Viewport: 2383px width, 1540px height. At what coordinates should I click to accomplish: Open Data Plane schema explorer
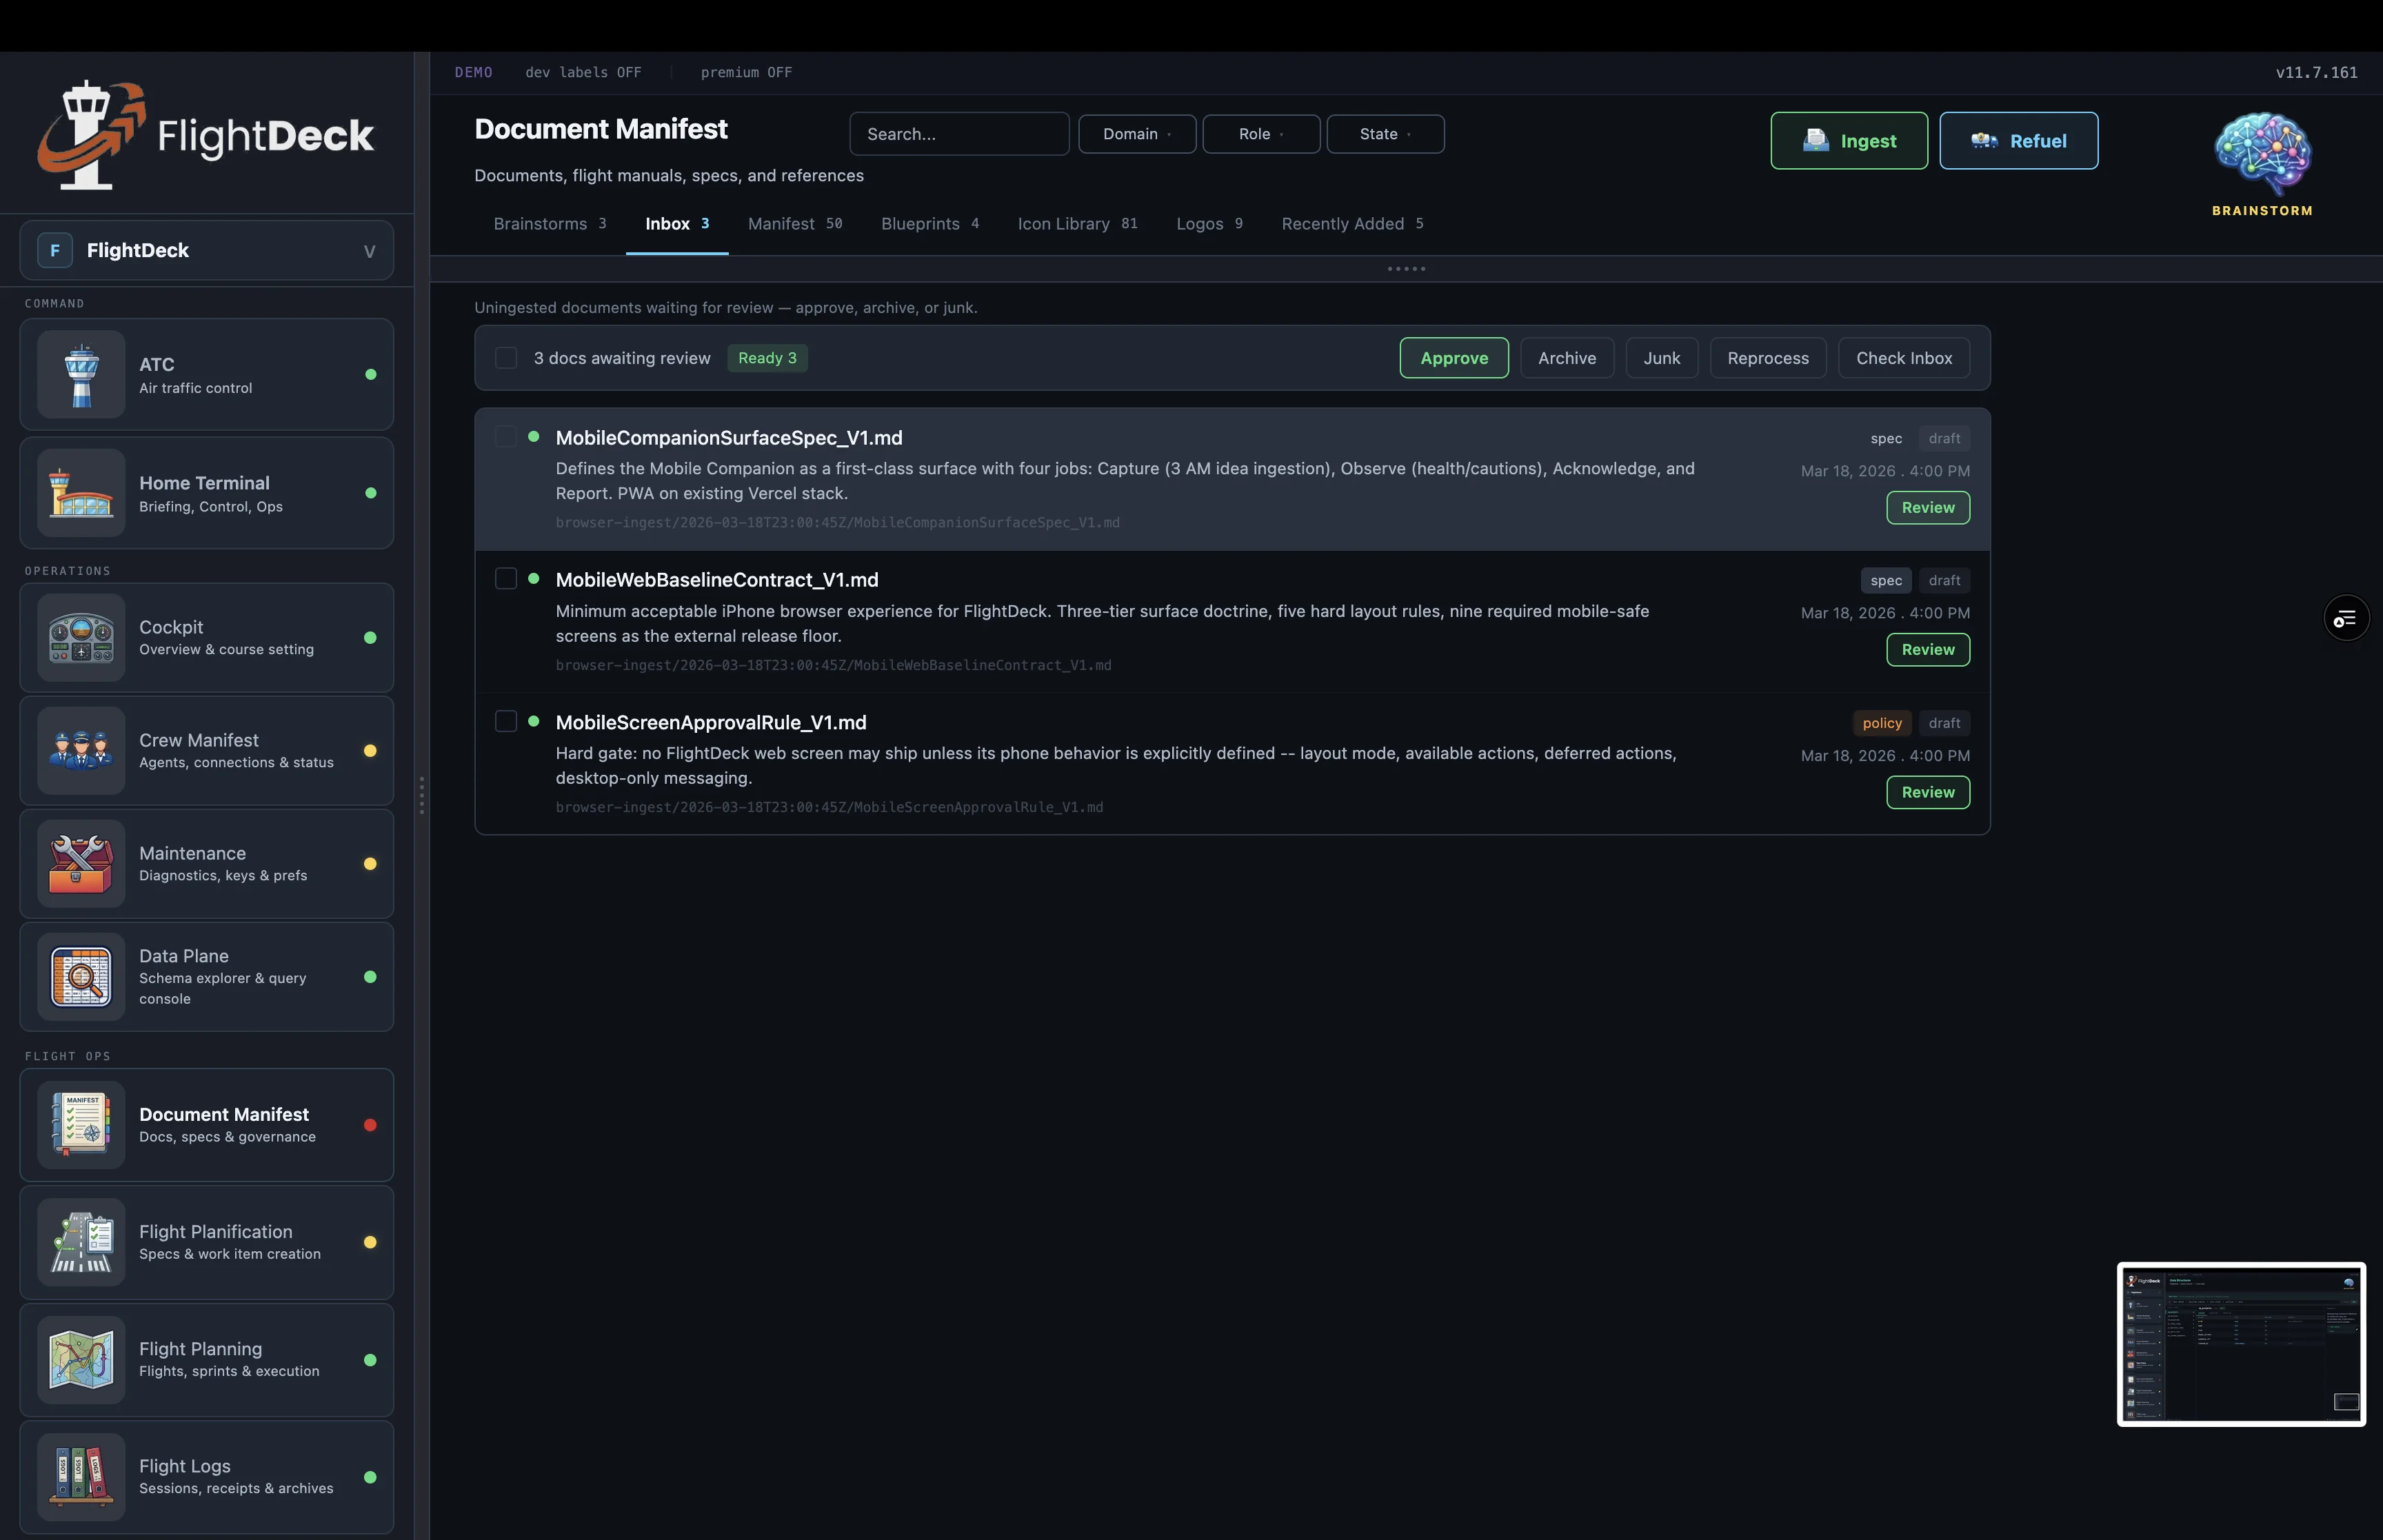tap(207, 976)
